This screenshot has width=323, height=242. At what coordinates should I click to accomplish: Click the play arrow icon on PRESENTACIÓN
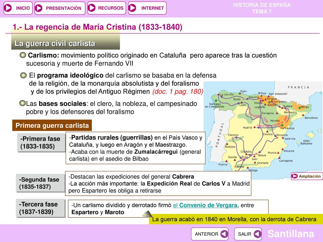point(39,8)
